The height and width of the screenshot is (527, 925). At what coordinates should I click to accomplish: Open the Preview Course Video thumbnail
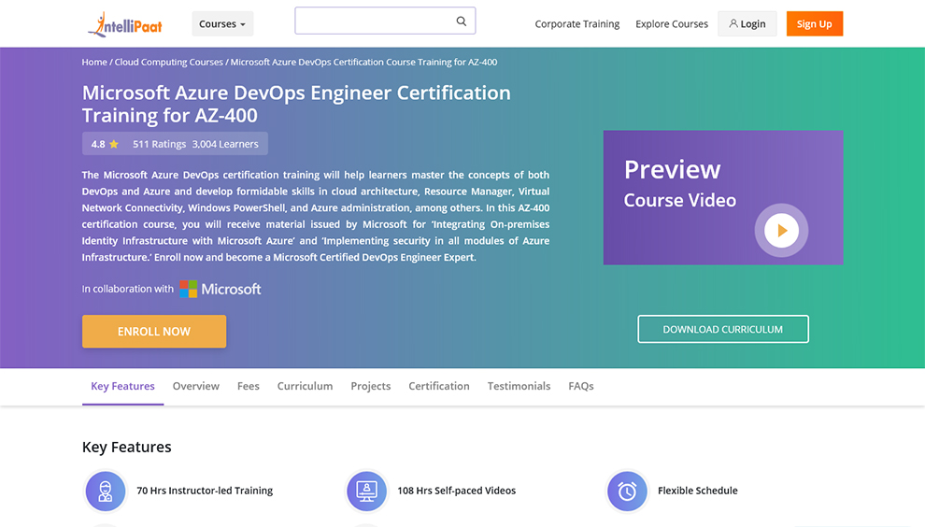722,197
